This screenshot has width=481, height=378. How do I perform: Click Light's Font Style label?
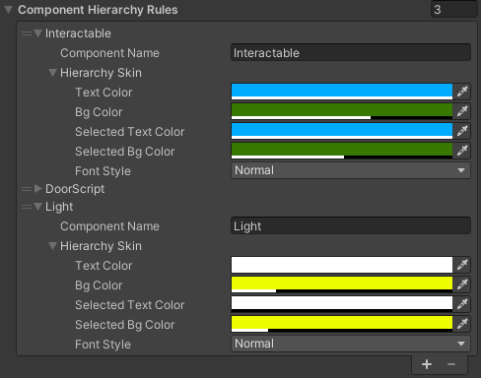click(x=103, y=345)
